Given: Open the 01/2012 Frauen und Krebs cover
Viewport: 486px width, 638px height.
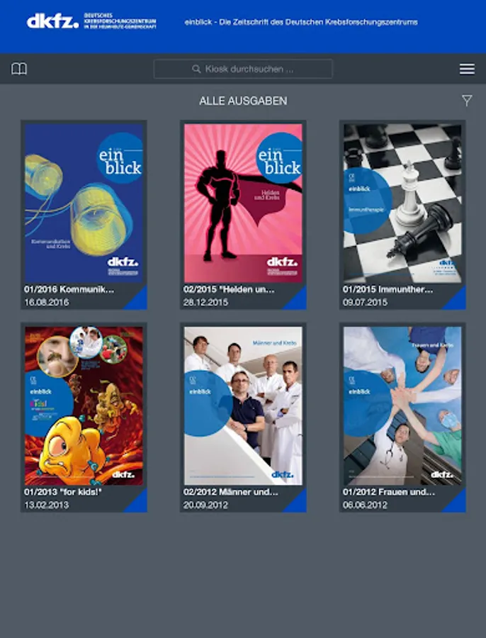Looking at the screenshot, I should tap(402, 405).
